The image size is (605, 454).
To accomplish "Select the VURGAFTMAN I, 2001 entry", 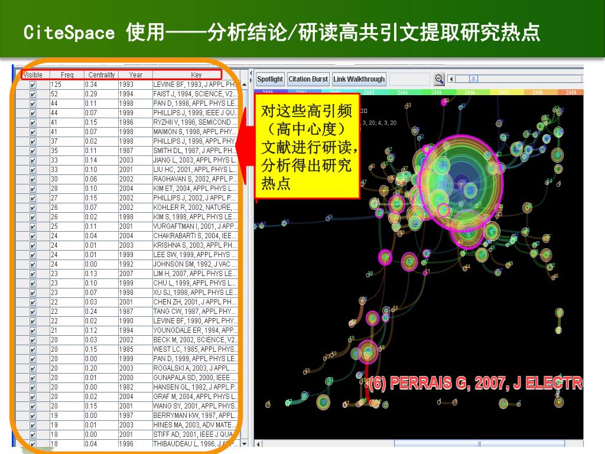I will click(x=195, y=226).
